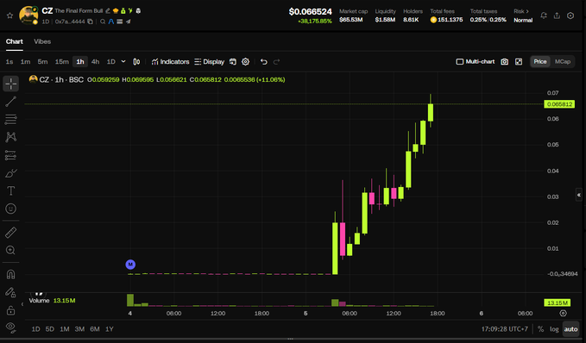586x343 pixels.
Task: Click the purple M marker on chart
Action: pos(130,265)
